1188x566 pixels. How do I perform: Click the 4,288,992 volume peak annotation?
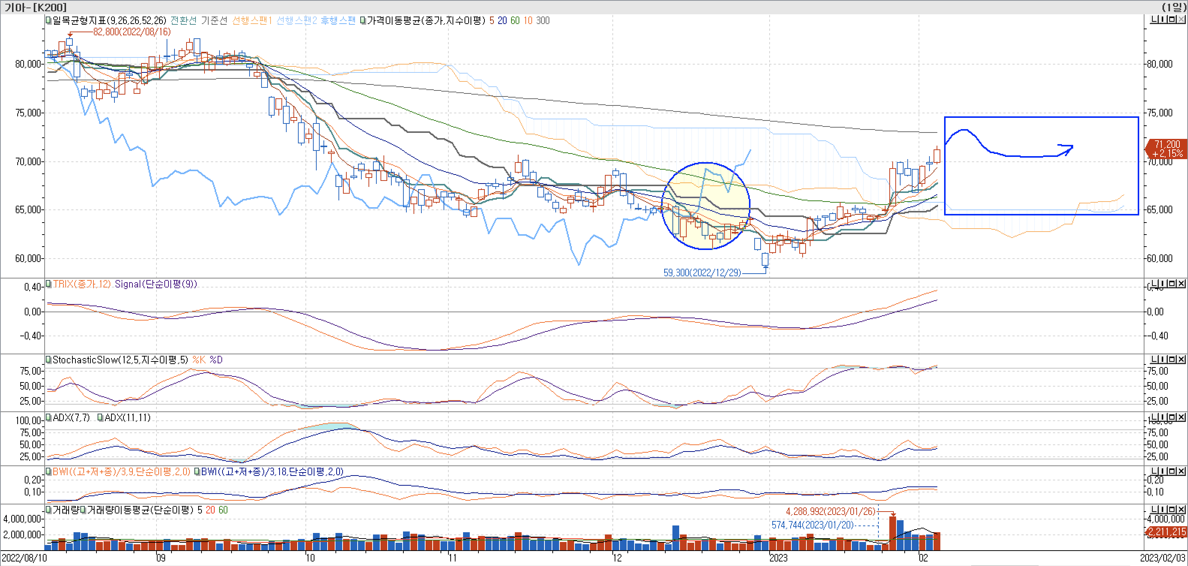point(830,511)
